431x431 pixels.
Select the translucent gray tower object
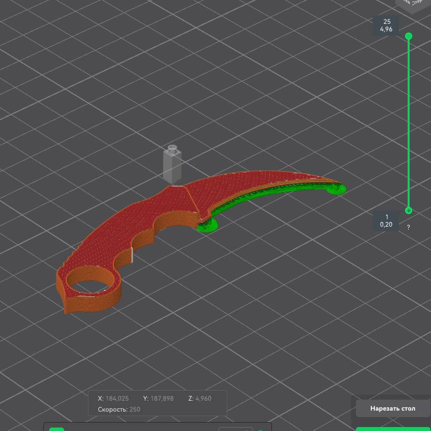click(x=172, y=165)
